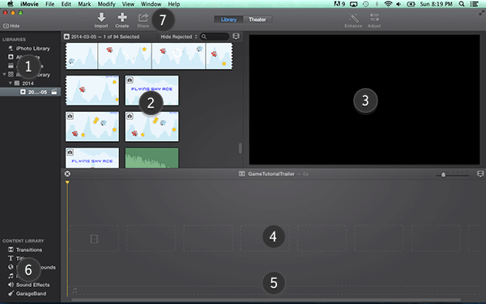Open the View menu
Viewport: 486px width, 304px height.
[x=128, y=4]
